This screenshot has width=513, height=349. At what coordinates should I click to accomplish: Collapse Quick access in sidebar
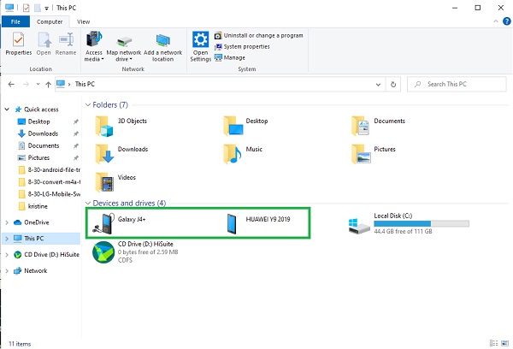[7, 109]
